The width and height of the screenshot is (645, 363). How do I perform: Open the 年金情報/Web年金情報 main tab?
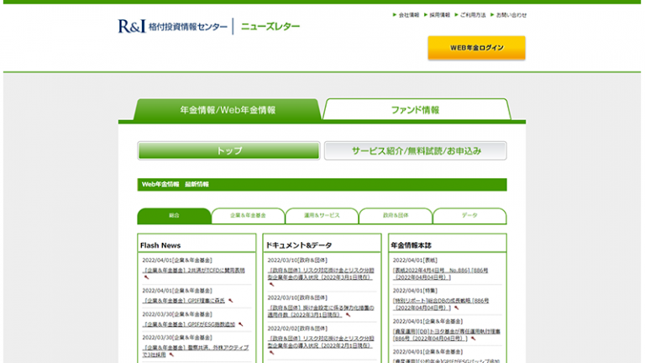pos(228,109)
